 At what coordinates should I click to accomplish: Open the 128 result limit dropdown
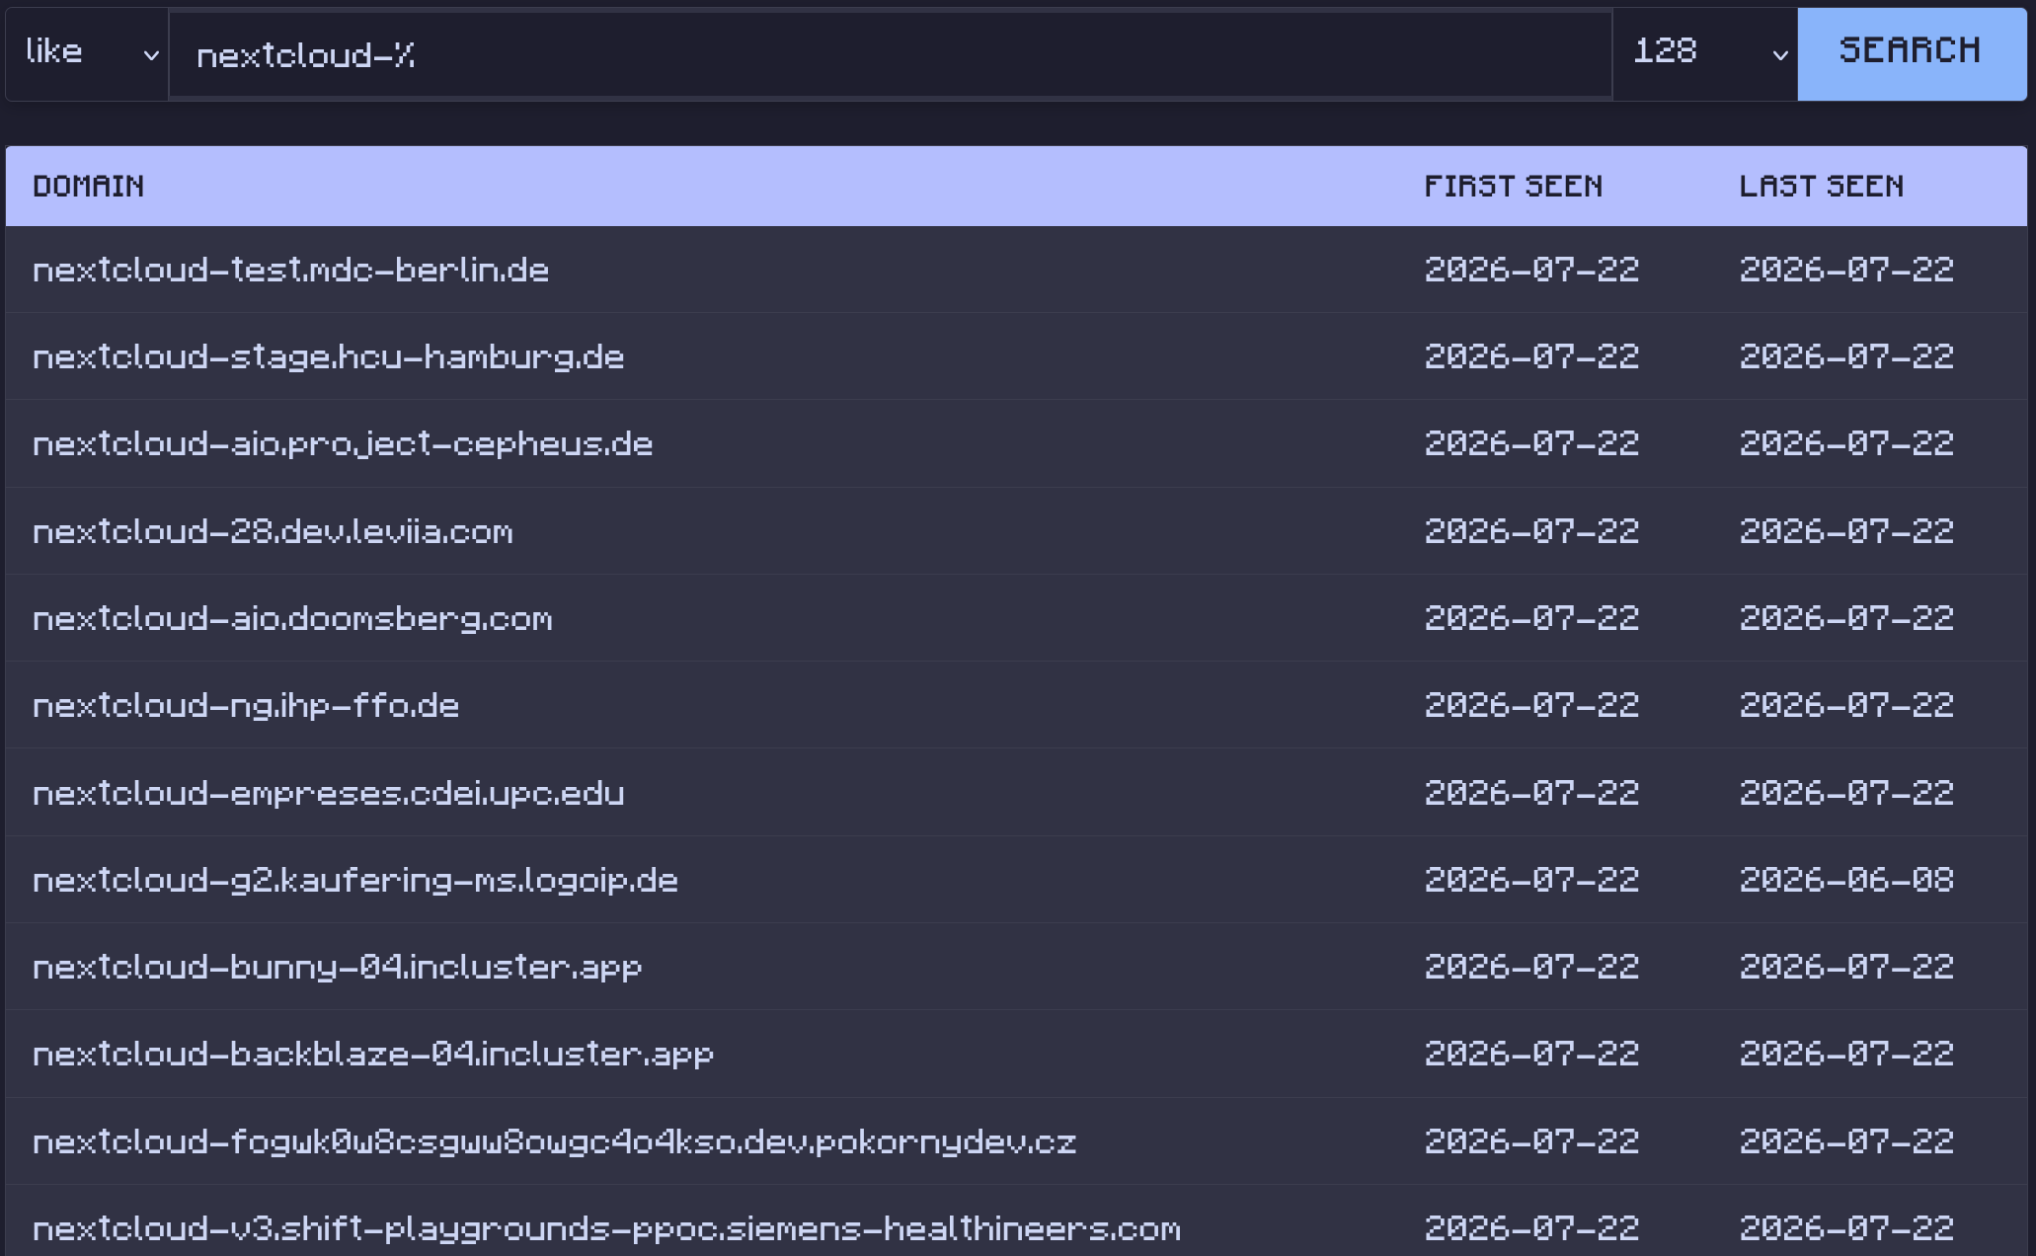1705,54
